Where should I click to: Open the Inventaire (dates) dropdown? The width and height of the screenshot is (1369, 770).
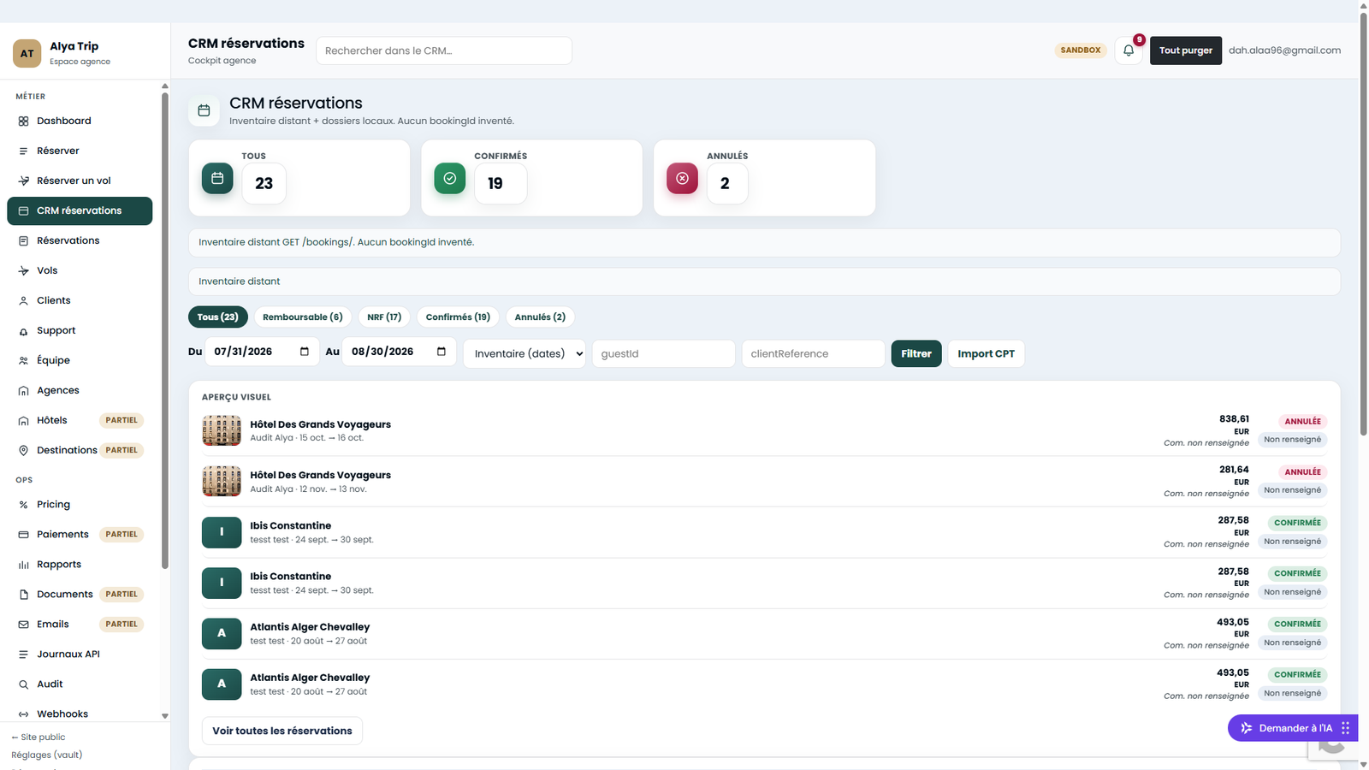coord(524,353)
